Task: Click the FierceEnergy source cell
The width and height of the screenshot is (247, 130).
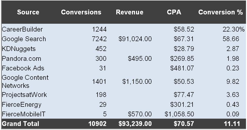Action: point(22,104)
